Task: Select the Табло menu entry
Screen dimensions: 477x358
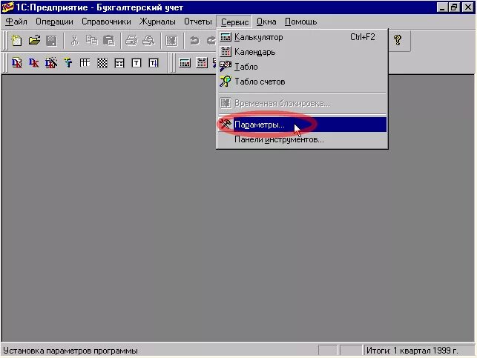Action: [x=302, y=67]
